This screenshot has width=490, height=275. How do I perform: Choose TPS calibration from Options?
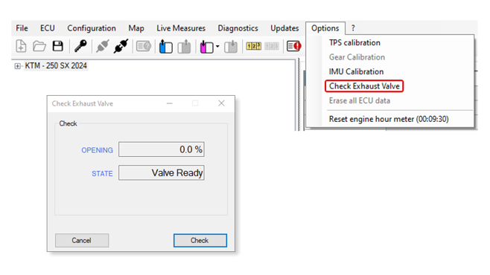coord(354,42)
